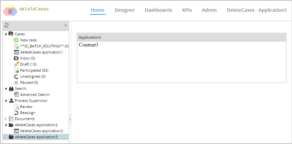292x144 pixels.
Task: Expand the deleteCases application3 folder
Action: click(x=6, y=137)
